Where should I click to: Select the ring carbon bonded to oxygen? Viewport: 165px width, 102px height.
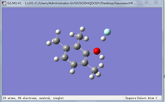click(86, 53)
